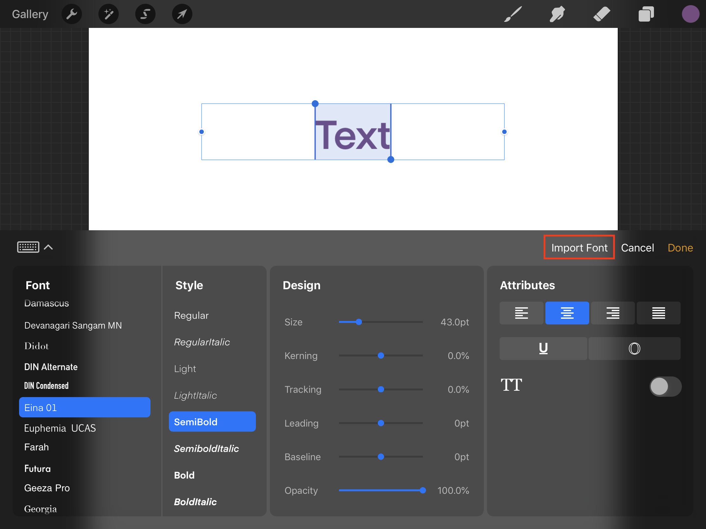This screenshot has height=529, width=706.
Task: Toggle the capitalization TT switch
Action: point(665,387)
